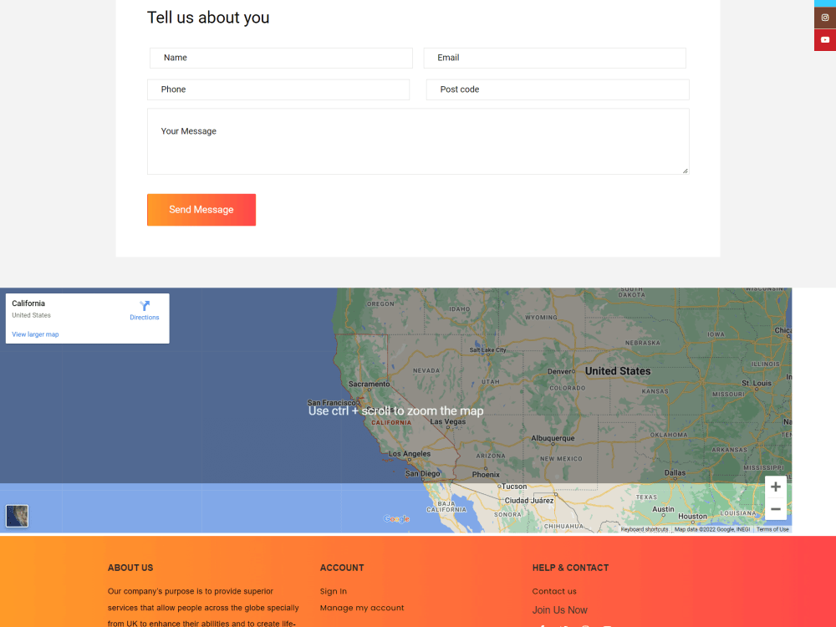Zoom in on the map with plus control
836x627 pixels.
click(x=775, y=487)
